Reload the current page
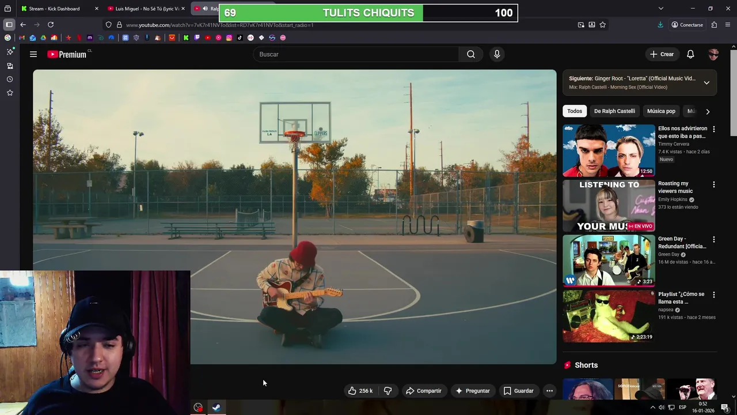This screenshot has height=415, width=737. (51, 25)
